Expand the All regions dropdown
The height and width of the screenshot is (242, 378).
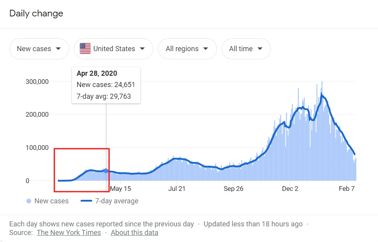point(187,48)
